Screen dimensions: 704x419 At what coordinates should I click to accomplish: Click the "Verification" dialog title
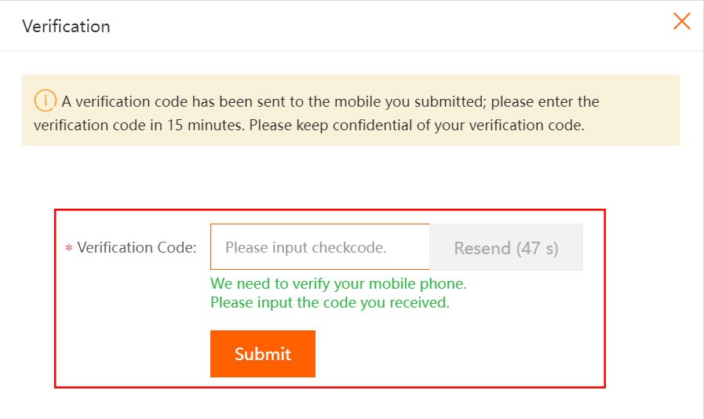click(x=66, y=26)
